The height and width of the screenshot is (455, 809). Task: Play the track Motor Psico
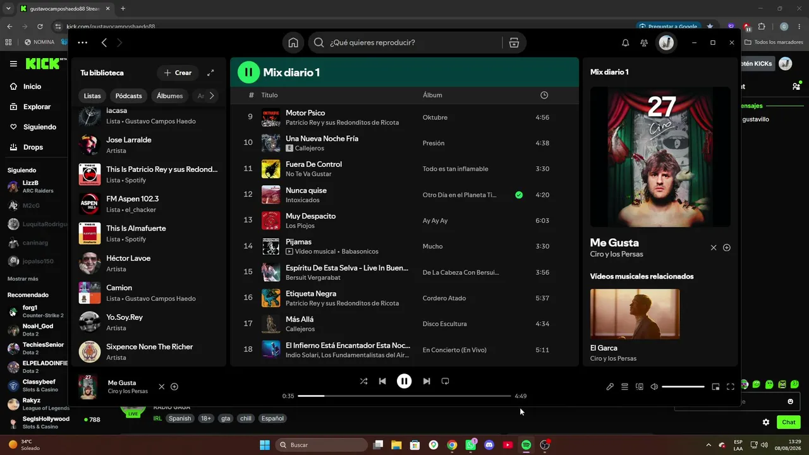[x=404, y=118]
